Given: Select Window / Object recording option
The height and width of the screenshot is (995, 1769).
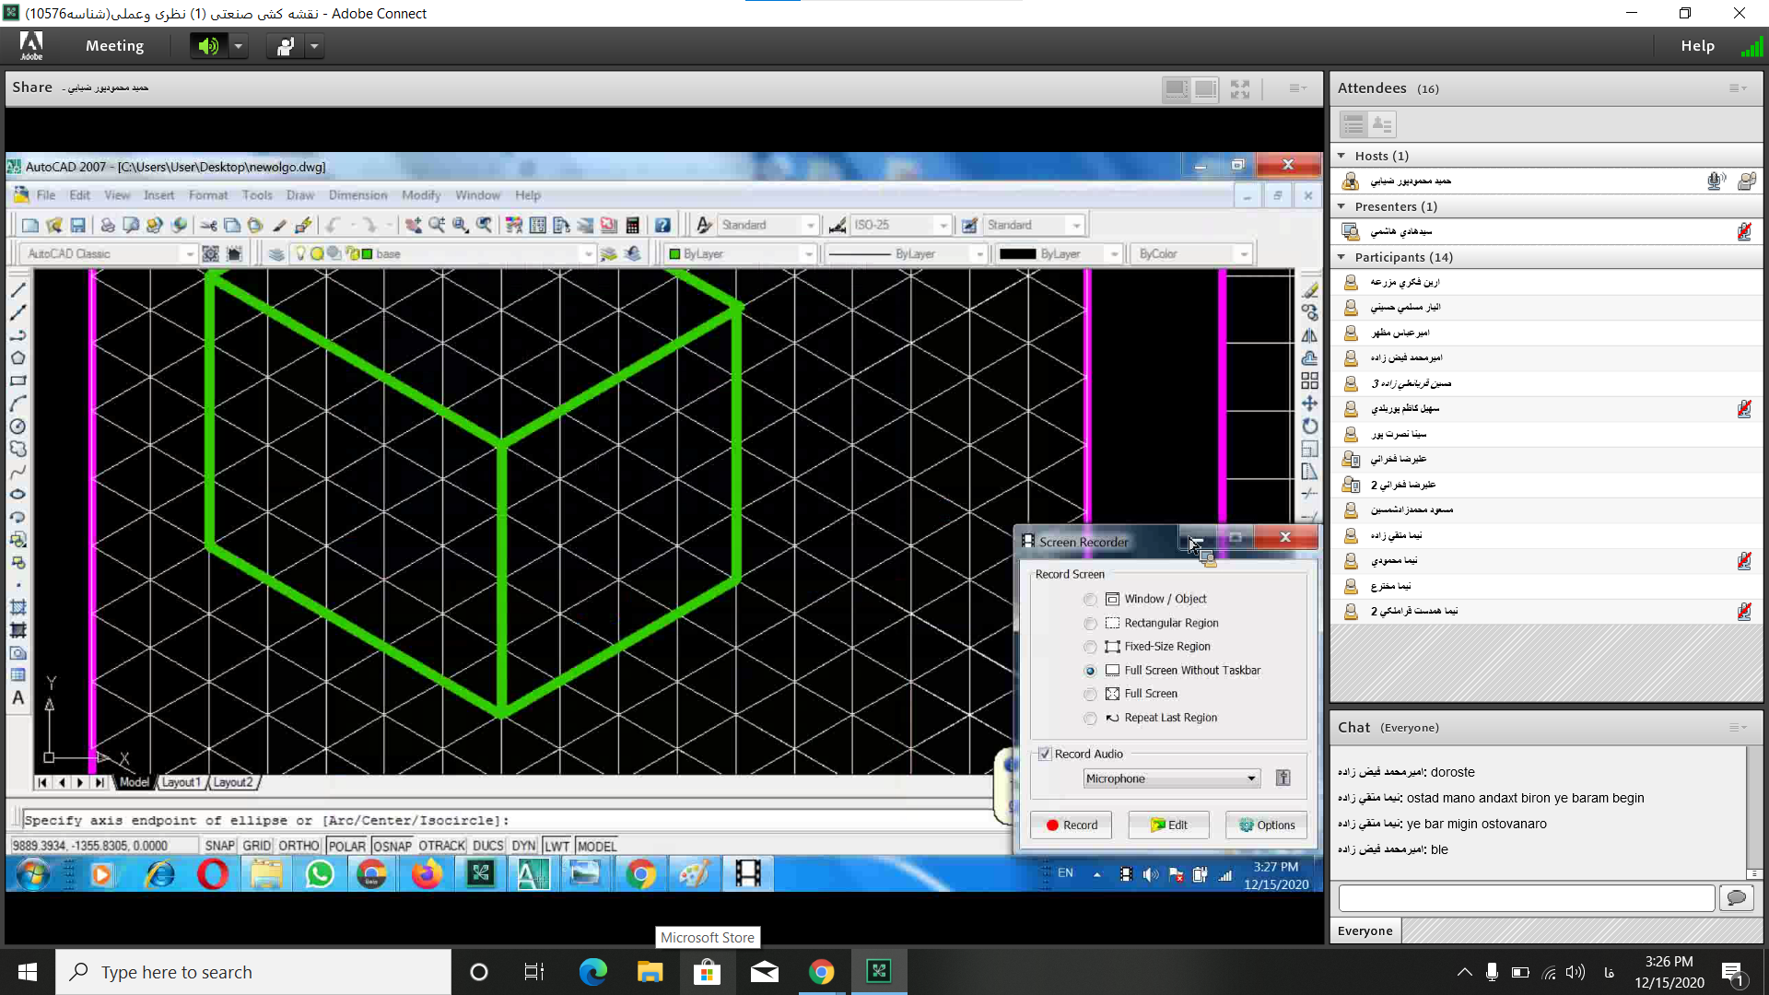Looking at the screenshot, I should click(1090, 599).
